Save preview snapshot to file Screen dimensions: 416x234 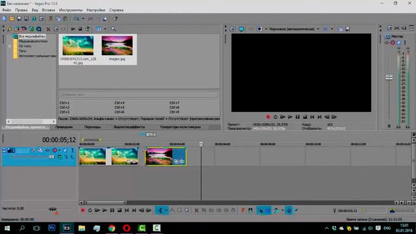coord(348,29)
